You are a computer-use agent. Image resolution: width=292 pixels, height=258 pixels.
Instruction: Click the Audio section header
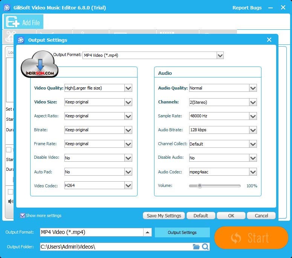[165, 73]
